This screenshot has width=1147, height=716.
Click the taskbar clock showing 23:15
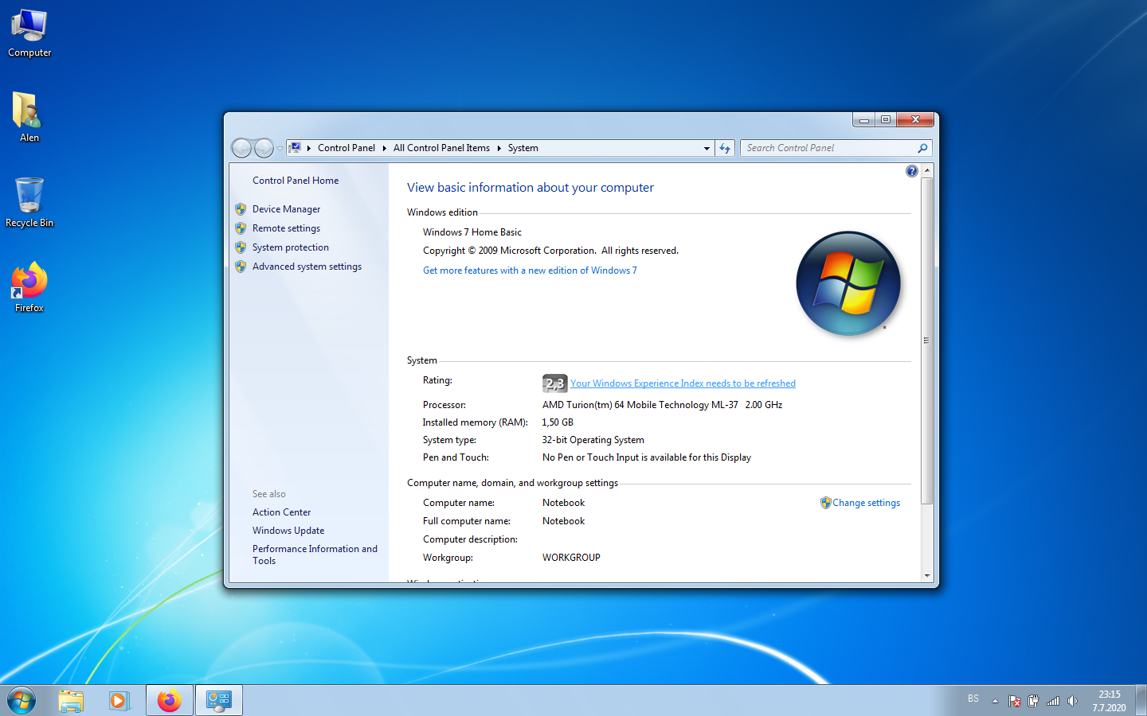[1109, 701]
